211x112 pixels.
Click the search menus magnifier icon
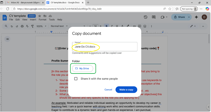pos(6,26)
